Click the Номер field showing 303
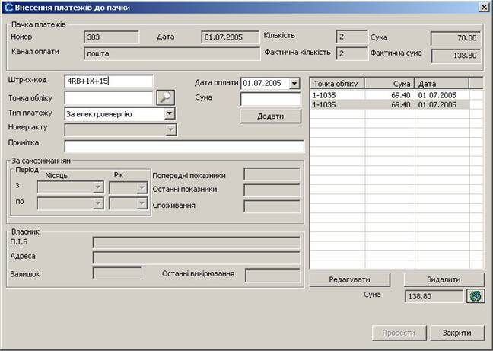 (x=111, y=37)
